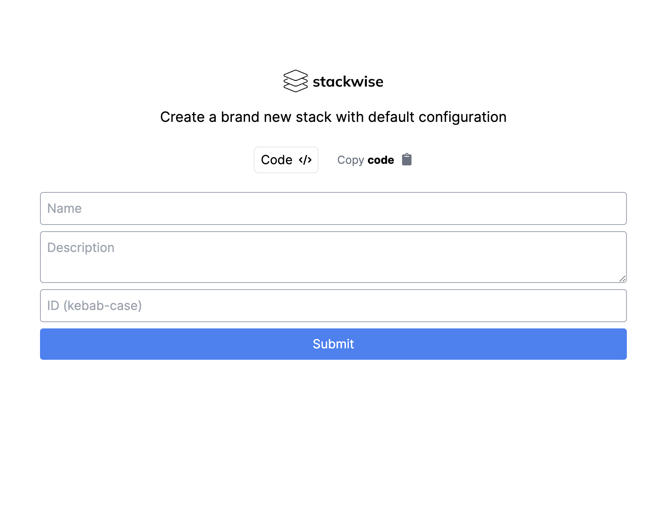Select the Copy code link
This screenshot has height=522, width=670.
click(374, 160)
